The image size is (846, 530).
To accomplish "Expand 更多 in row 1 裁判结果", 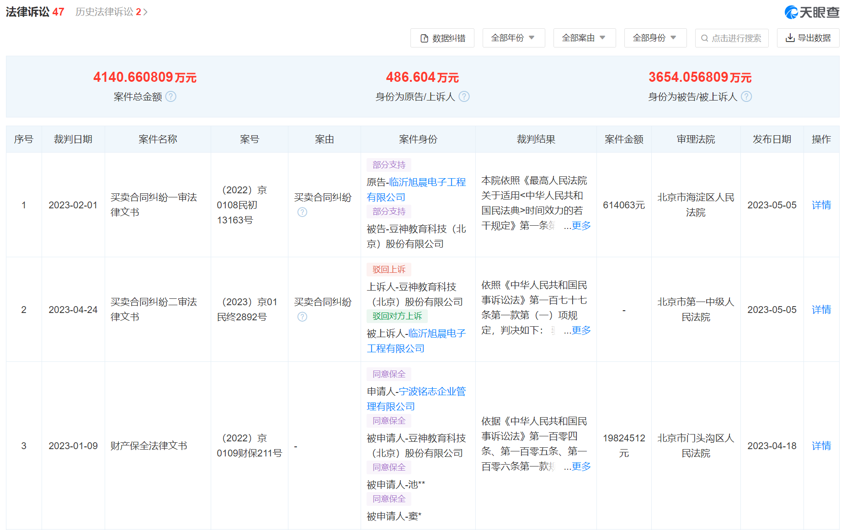I will click(581, 226).
